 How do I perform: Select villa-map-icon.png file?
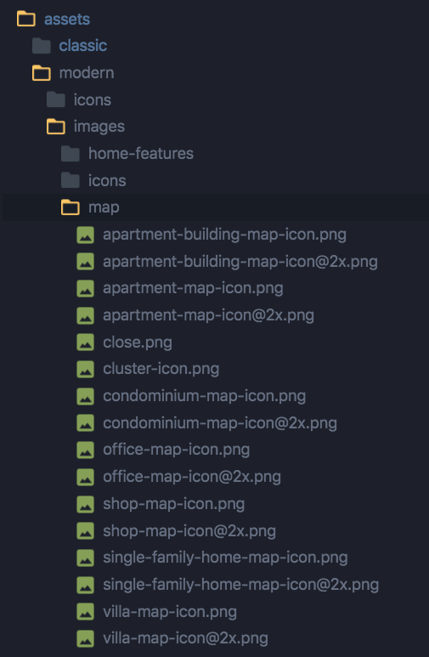pos(170,612)
